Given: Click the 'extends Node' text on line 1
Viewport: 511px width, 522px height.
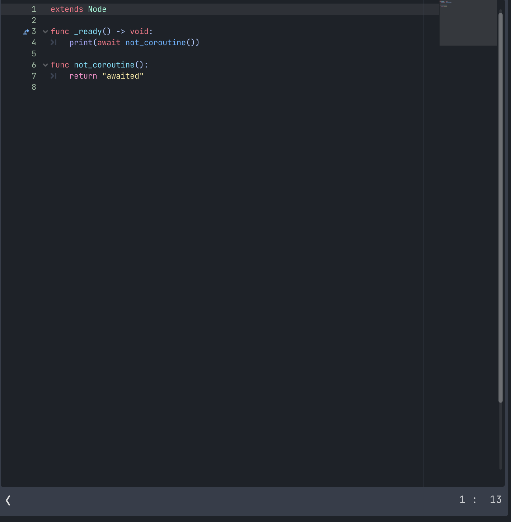Looking at the screenshot, I should coord(78,9).
